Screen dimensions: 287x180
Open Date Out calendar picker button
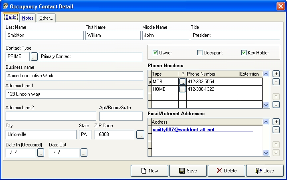click(x=84, y=152)
